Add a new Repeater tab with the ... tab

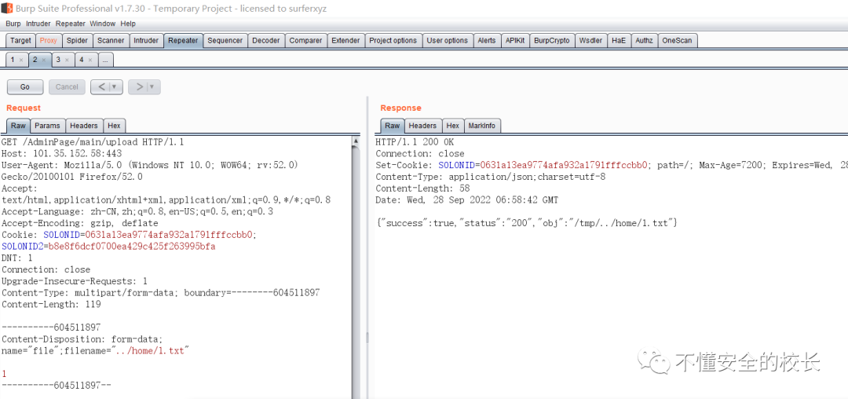pos(105,60)
